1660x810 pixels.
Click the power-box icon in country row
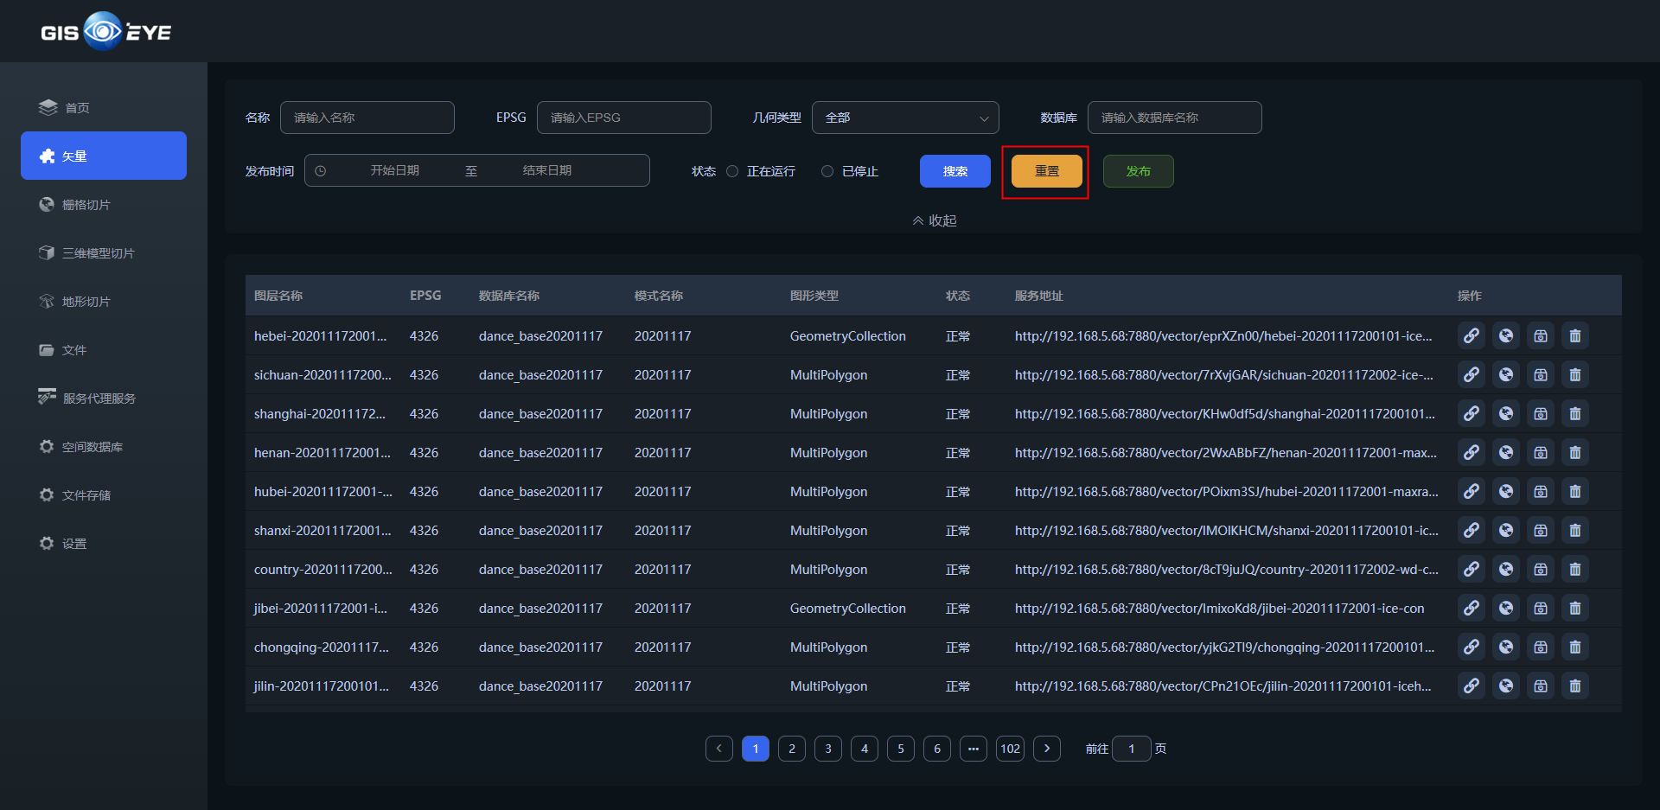(x=1540, y=569)
